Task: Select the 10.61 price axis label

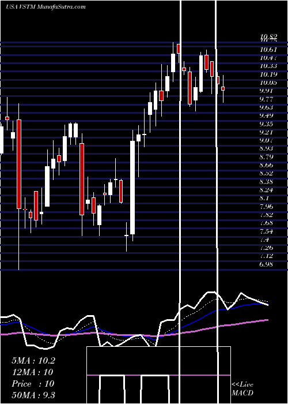Action: tap(268, 50)
